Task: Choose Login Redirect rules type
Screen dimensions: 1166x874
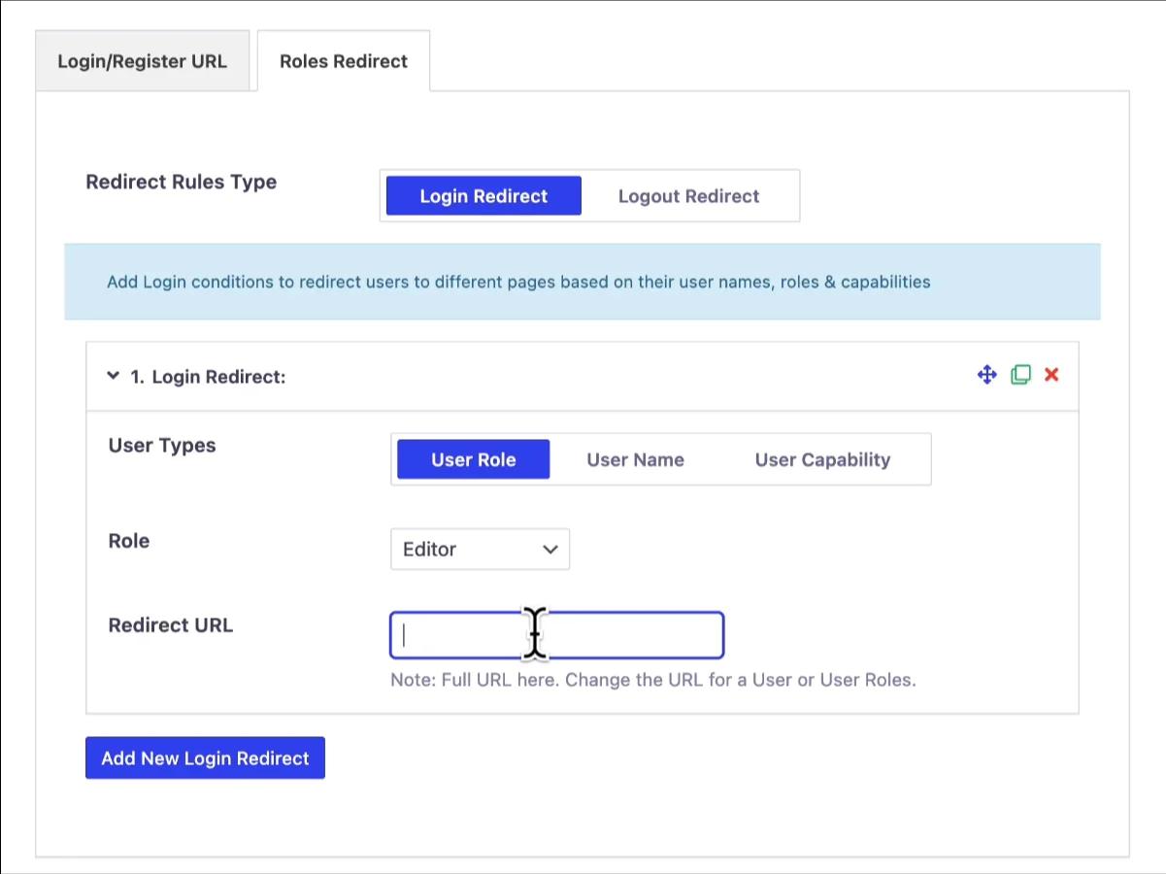Action: click(483, 196)
